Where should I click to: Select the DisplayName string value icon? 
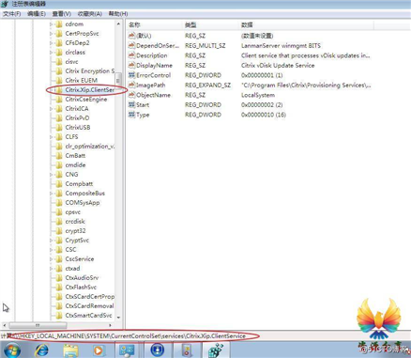[x=131, y=66]
